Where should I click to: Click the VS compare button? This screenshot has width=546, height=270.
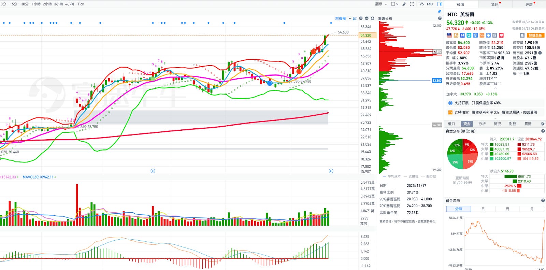tap(422, 4)
